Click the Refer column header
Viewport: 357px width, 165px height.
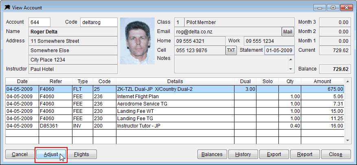click(x=56, y=81)
